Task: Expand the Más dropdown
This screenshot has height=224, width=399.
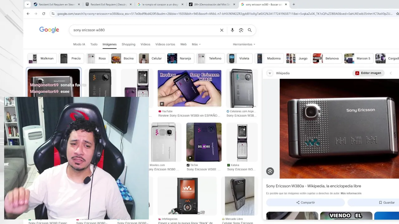Action: pyautogui.click(x=196, y=44)
